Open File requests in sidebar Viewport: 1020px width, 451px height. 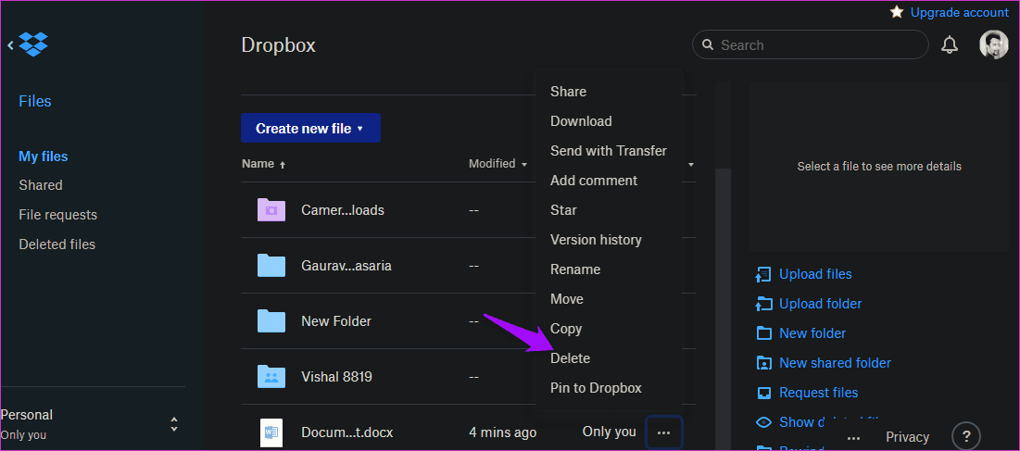(57, 215)
